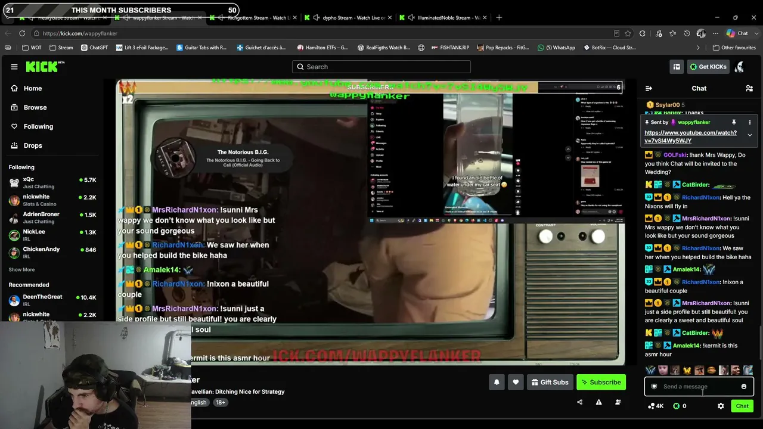Expand Following list with Show More
The width and height of the screenshot is (763, 429).
coord(21,270)
